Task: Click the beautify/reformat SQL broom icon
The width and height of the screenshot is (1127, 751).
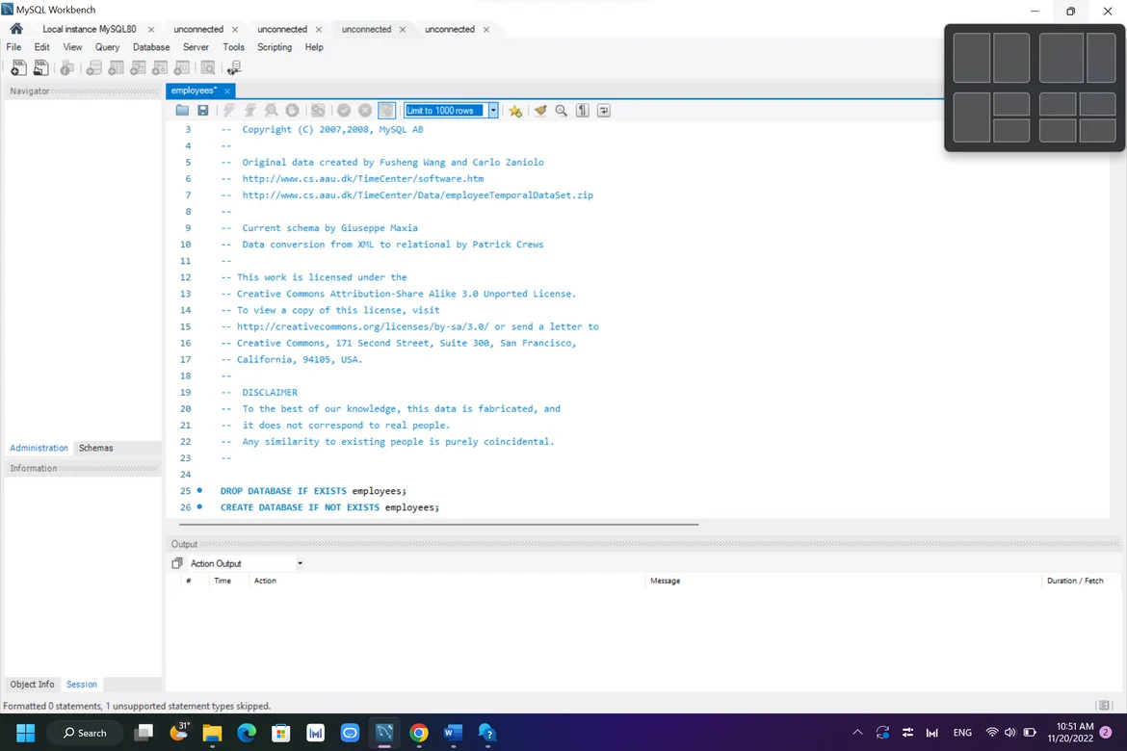Action: coord(540,111)
